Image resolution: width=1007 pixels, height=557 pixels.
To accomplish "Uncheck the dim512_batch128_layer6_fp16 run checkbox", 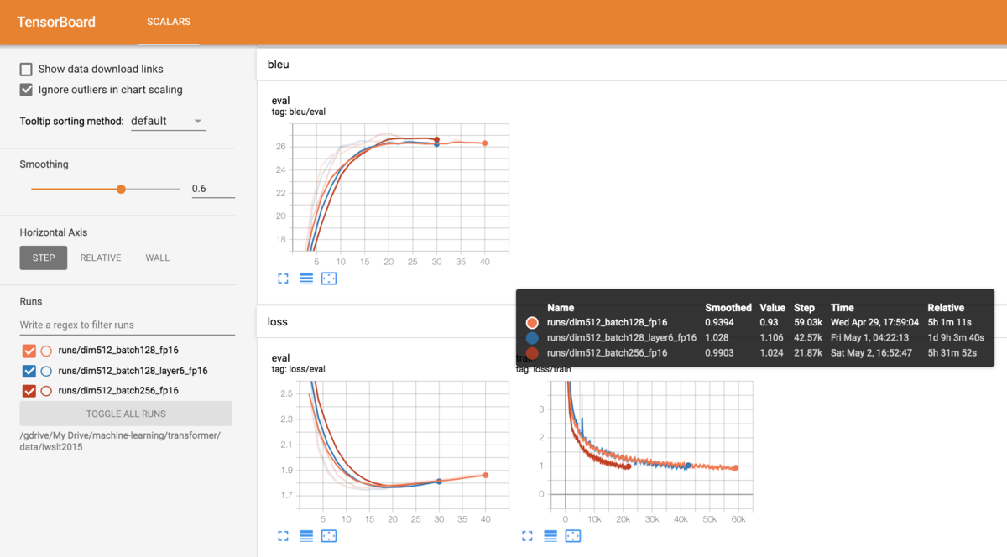I will click(29, 371).
